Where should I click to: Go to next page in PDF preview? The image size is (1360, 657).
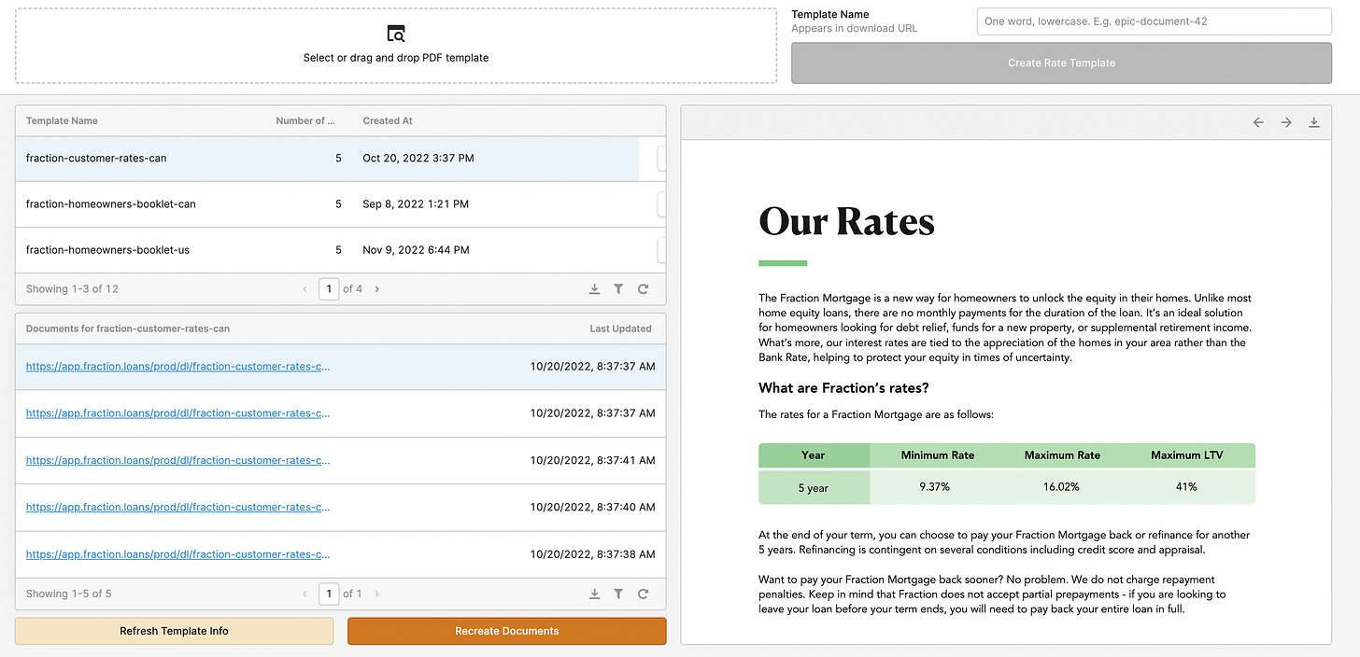(1286, 122)
